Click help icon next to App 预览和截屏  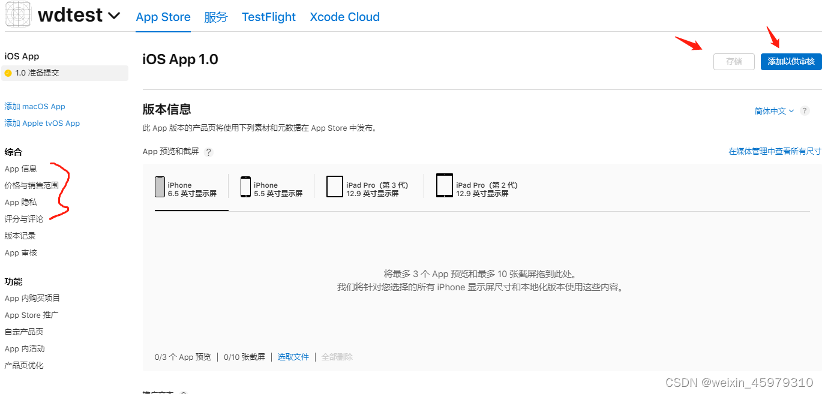(x=209, y=152)
